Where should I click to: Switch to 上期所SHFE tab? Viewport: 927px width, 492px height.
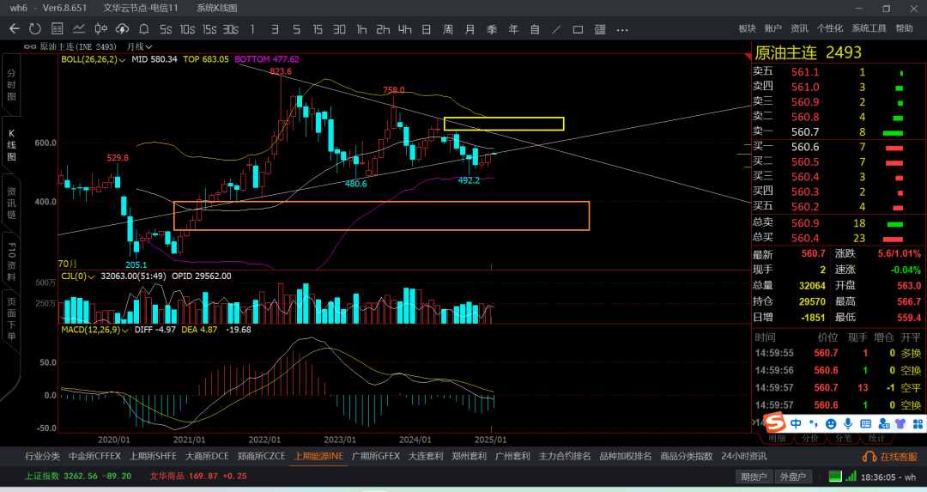153,457
